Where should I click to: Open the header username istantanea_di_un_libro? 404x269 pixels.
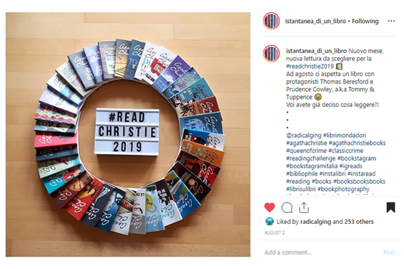[315, 21]
